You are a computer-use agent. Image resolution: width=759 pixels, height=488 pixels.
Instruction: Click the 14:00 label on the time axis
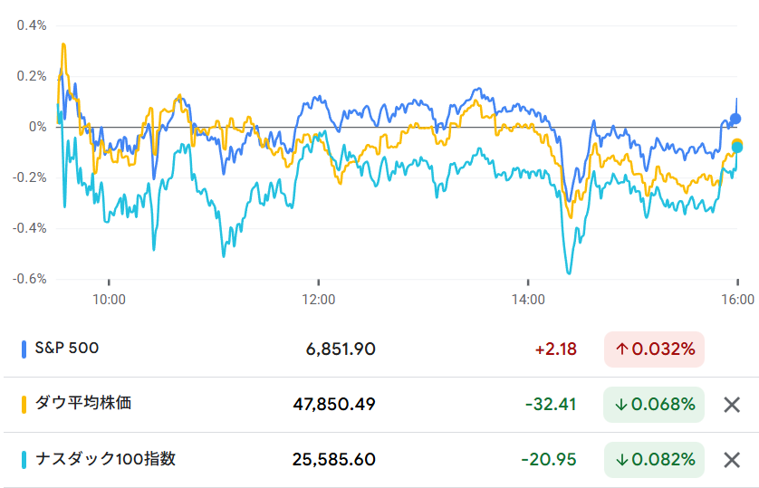(528, 299)
